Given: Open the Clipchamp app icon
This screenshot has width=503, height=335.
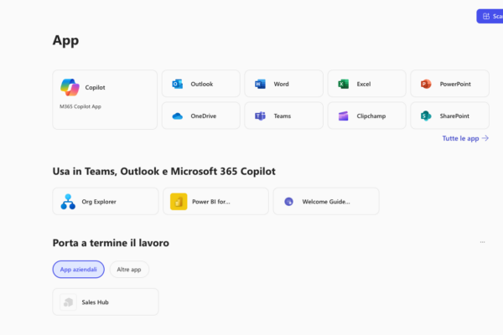Looking at the screenshot, I should 343,116.
